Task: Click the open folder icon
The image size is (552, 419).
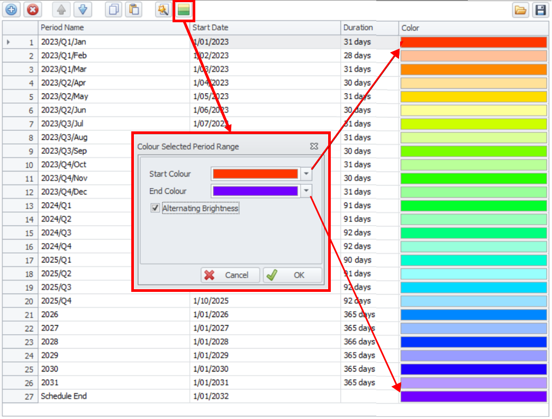Action: (x=520, y=10)
